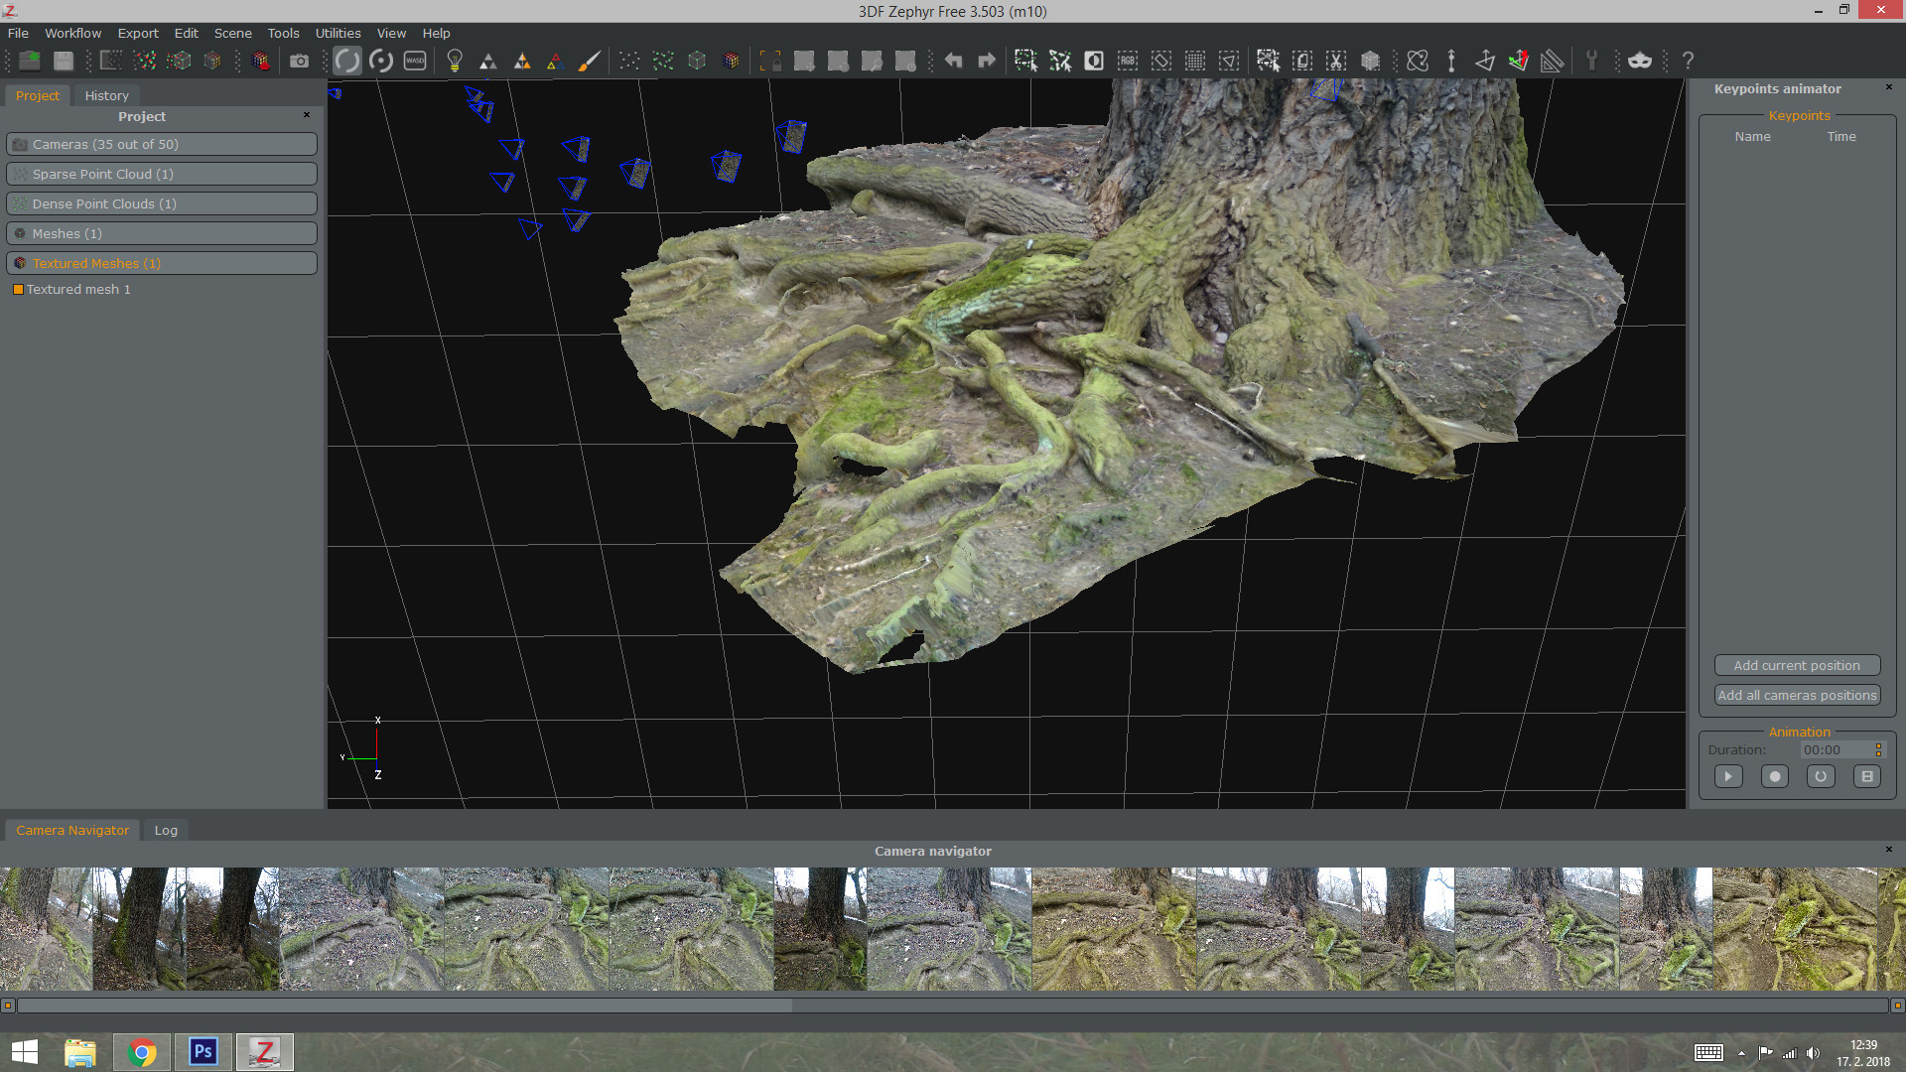Image resolution: width=1906 pixels, height=1072 pixels.
Task: Take a viewport screenshot with the camera icon
Action: pos(299,60)
